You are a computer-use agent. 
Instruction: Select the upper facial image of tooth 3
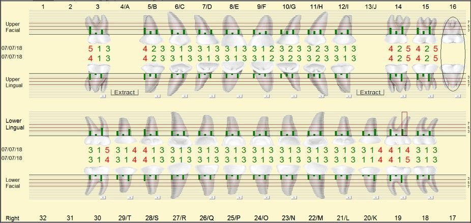pyautogui.click(x=99, y=29)
